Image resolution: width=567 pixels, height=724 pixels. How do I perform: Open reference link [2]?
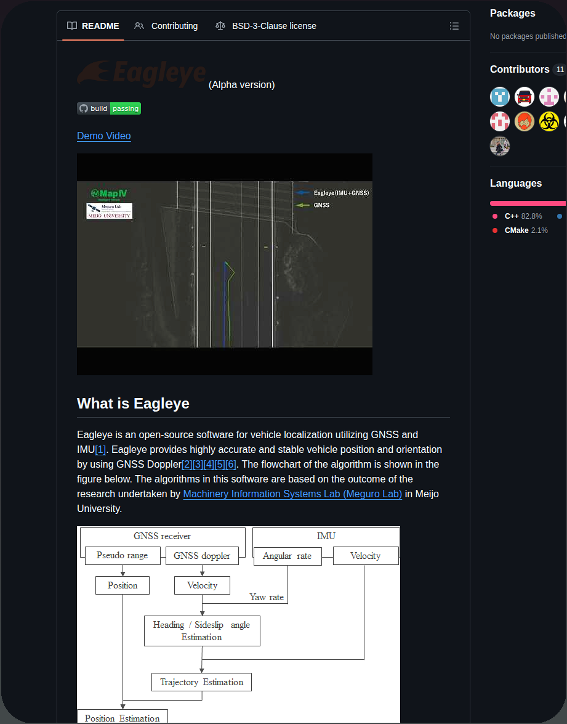pos(187,465)
